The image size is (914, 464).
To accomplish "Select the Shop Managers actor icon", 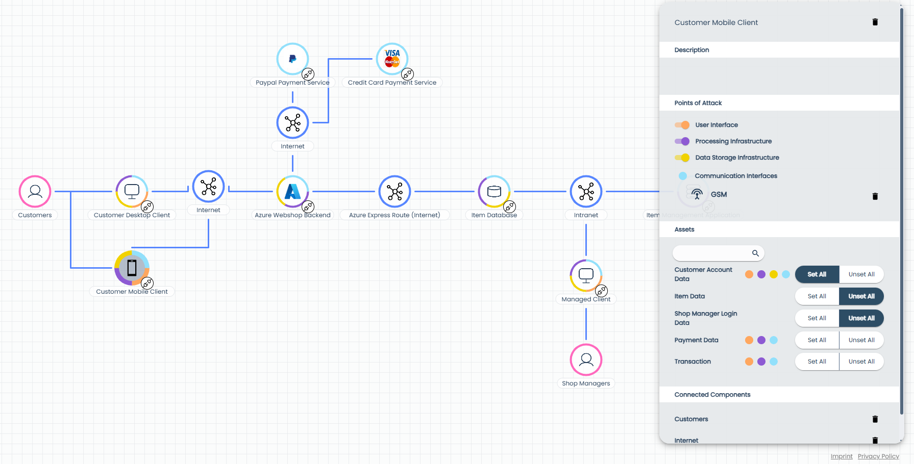I will [586, 360].
